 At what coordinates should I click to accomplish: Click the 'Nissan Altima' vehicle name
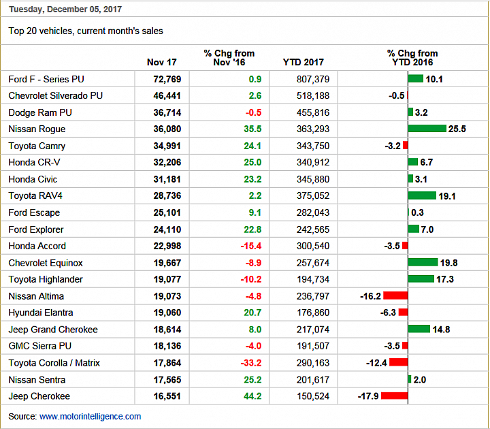tap(36, 296)
